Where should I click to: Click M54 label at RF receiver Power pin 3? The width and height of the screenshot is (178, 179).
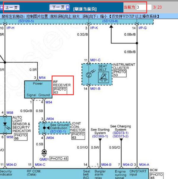tap(42, 78)
